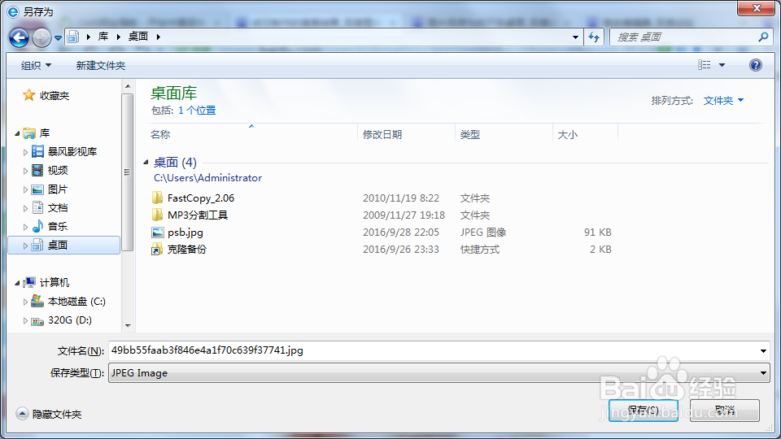Click the 图片 library icon

[37, 189]
